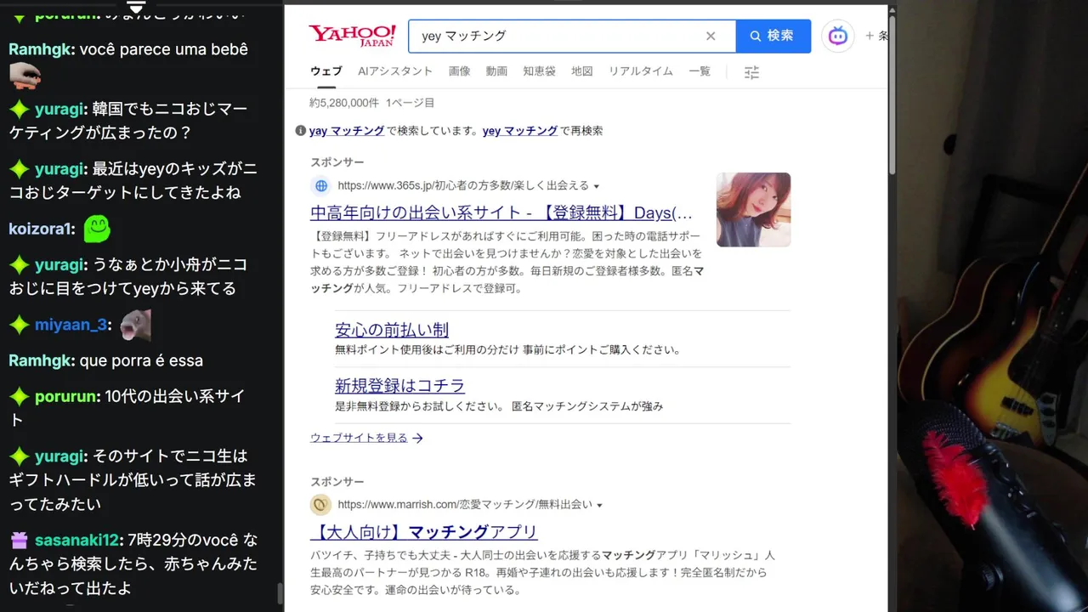
Task: Click the marrish.com favicon icon
Action: (320, 505)
